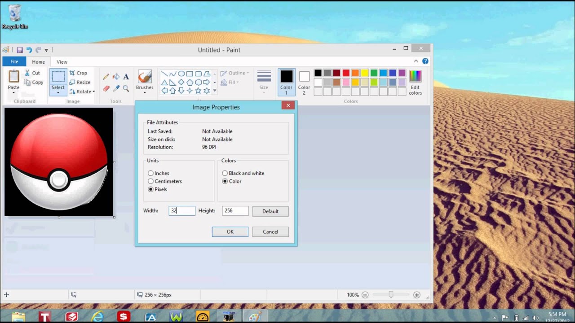Image resolution: width=575 pixels, height=323 pixels.
Task: Click the Resize tool in ribbon
Action: (80, 82)
